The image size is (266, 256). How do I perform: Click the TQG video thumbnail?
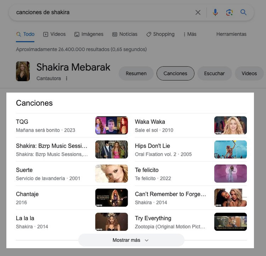111,125
